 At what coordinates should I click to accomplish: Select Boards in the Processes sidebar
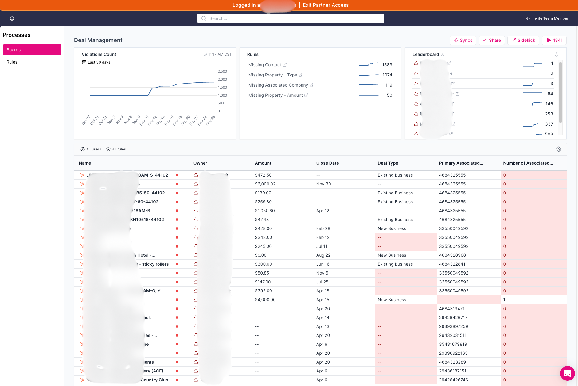(32, 49)
